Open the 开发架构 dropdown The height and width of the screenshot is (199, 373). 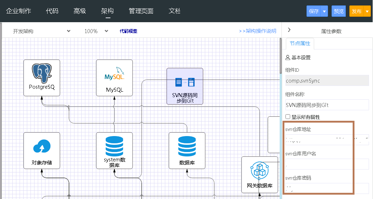(41, 31)
